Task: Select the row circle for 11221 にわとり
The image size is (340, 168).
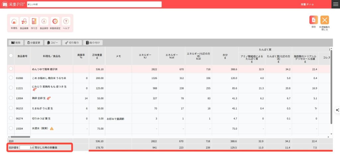Action: pos(11,88)
